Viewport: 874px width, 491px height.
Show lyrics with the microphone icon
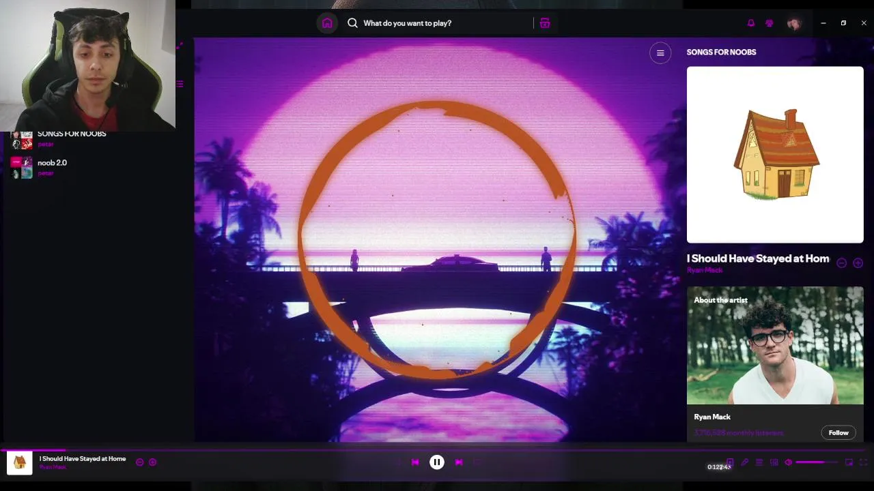pyautogui.click(x=745, y=462)
